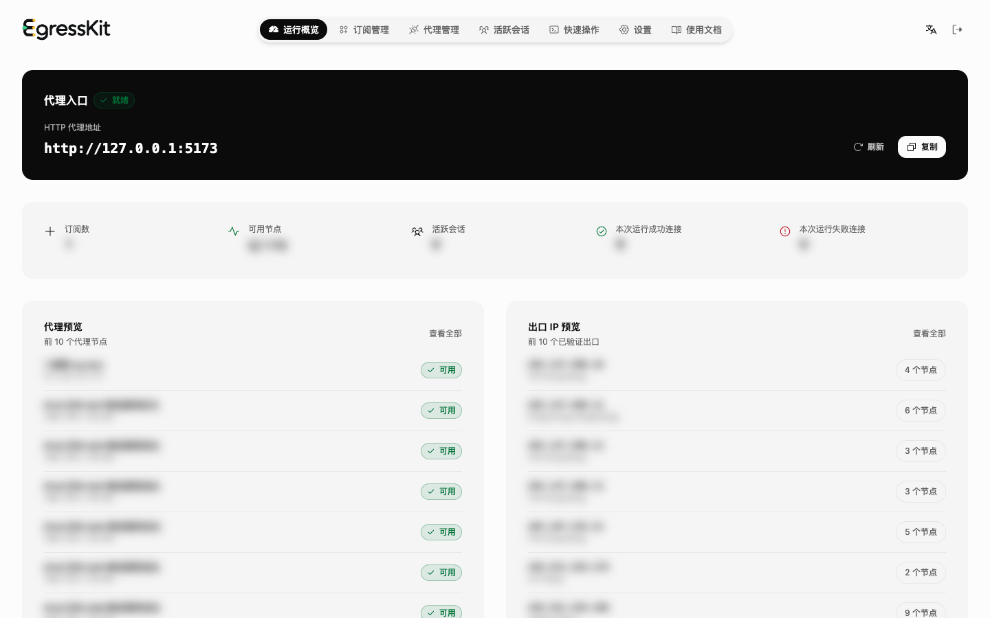Click the 4 个节点 badge
990x618 pixels.
921,370
